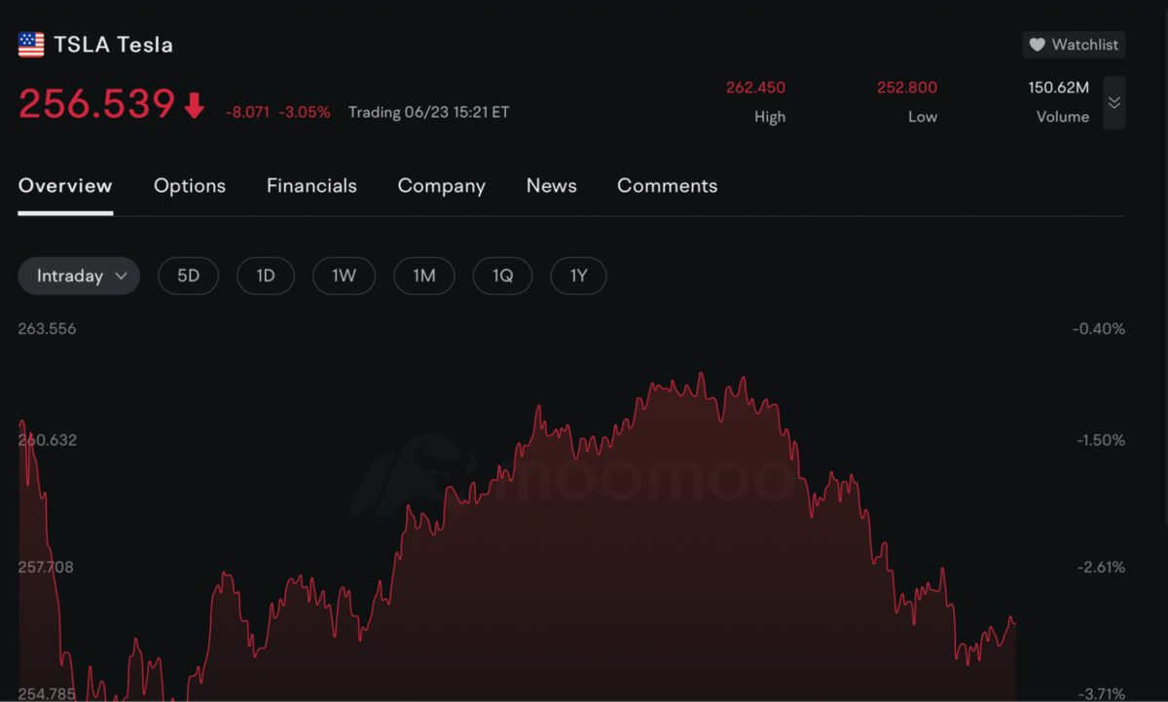Screen dimensions: 1168x702
Task: Click the heart icon in the Watchlist button
Action: tap(1038, 45)
